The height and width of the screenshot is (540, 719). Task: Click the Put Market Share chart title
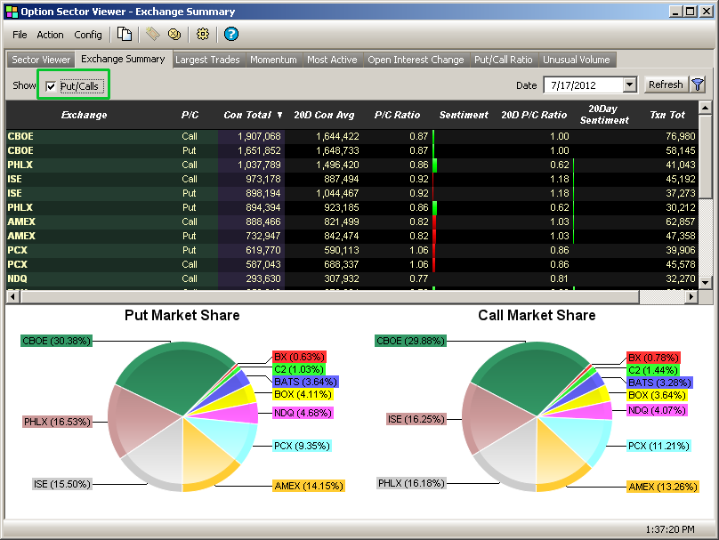tap(182, 315)
